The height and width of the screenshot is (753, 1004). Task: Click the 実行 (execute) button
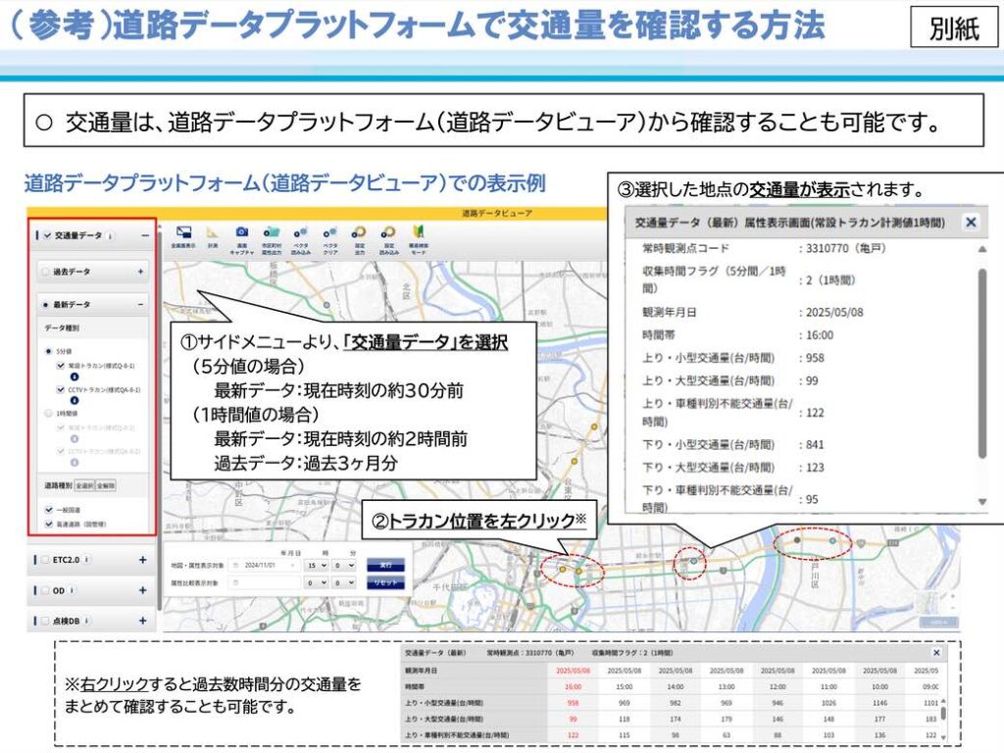(x=385, y=565)
